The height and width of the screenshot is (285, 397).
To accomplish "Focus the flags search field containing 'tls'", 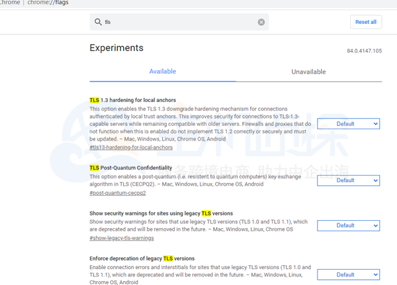I will (179, 22).
